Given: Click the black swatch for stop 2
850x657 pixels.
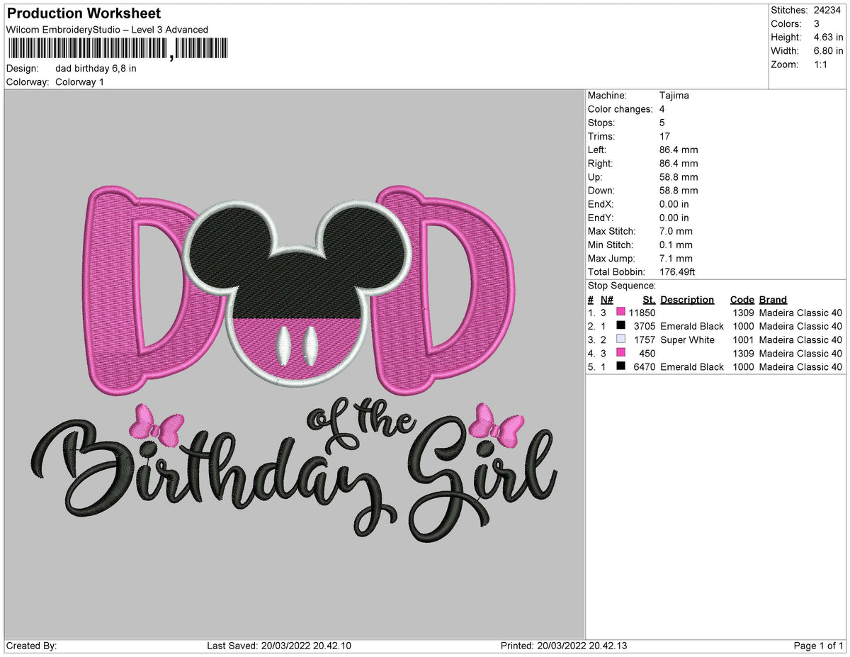Looking at the screenshot, I should 620,326.
